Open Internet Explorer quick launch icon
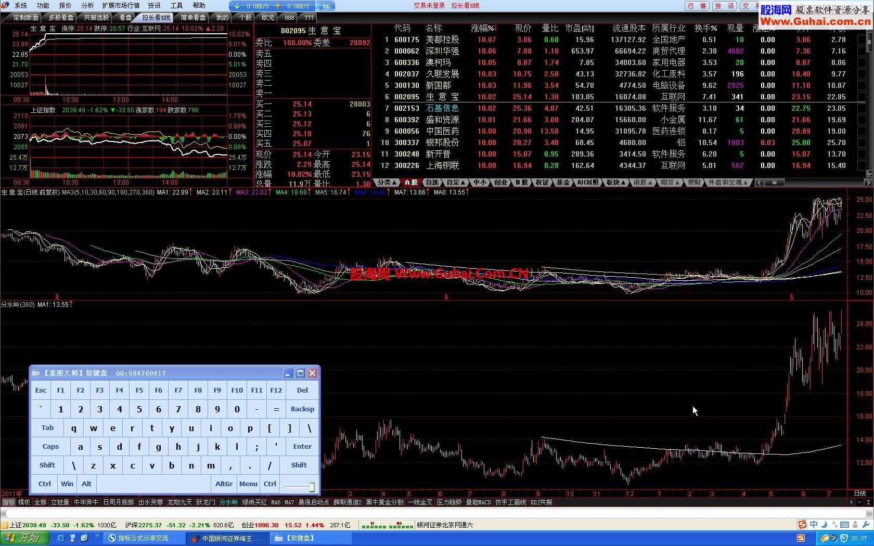This screenshot has height=546, width=874. click(x=61, y=538)
